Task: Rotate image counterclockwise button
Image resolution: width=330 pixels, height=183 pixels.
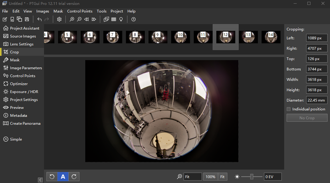Action: point(52,177)
